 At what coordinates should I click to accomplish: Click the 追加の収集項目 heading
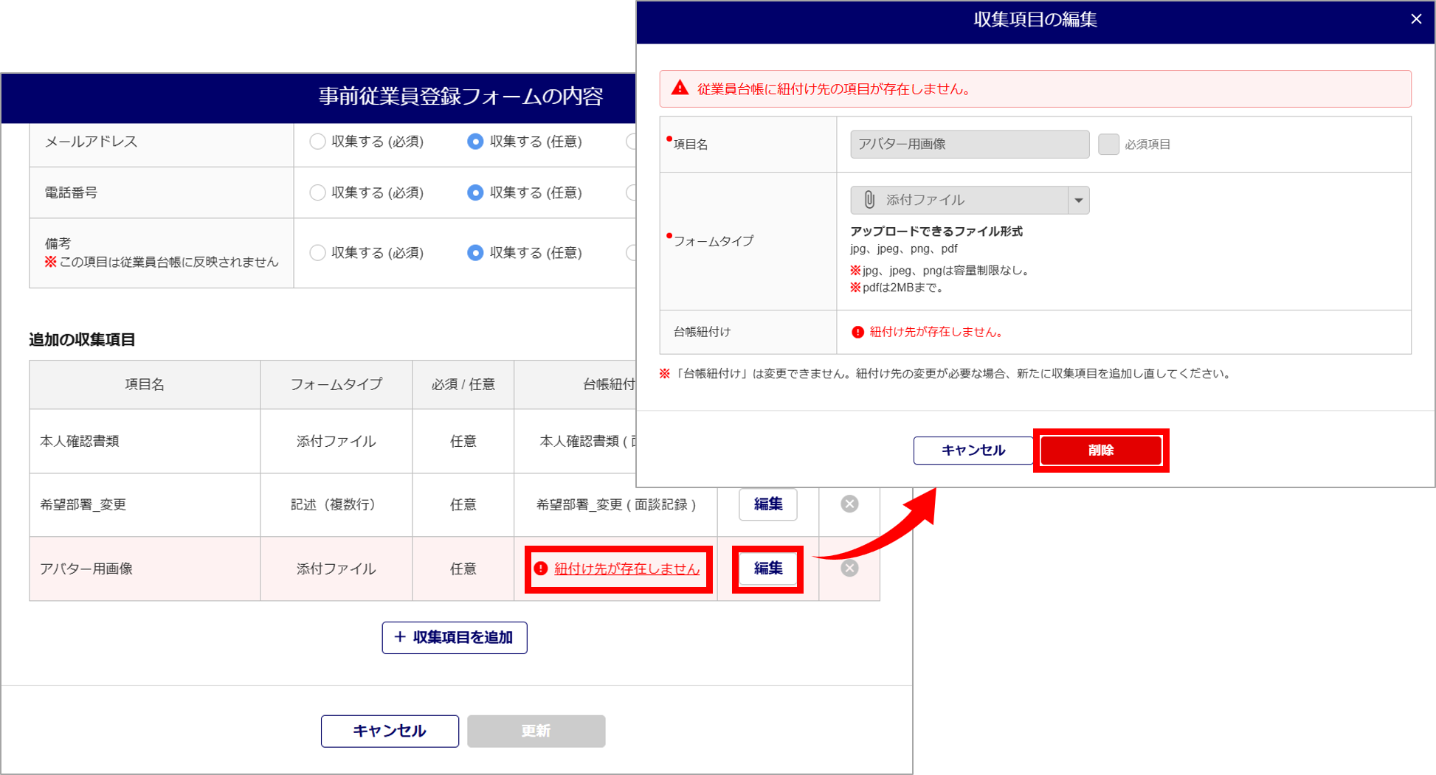click(82, 340)
